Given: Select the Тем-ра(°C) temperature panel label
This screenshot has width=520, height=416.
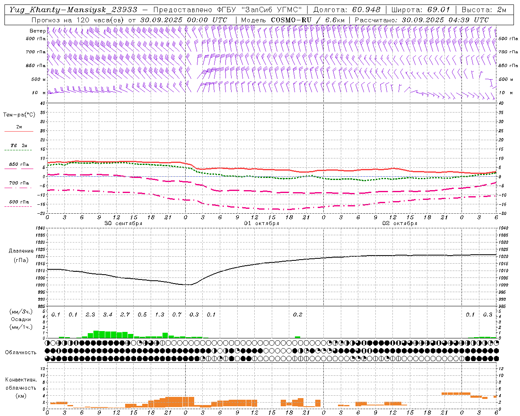Looking at the screenshot, I should click(19, 115).
